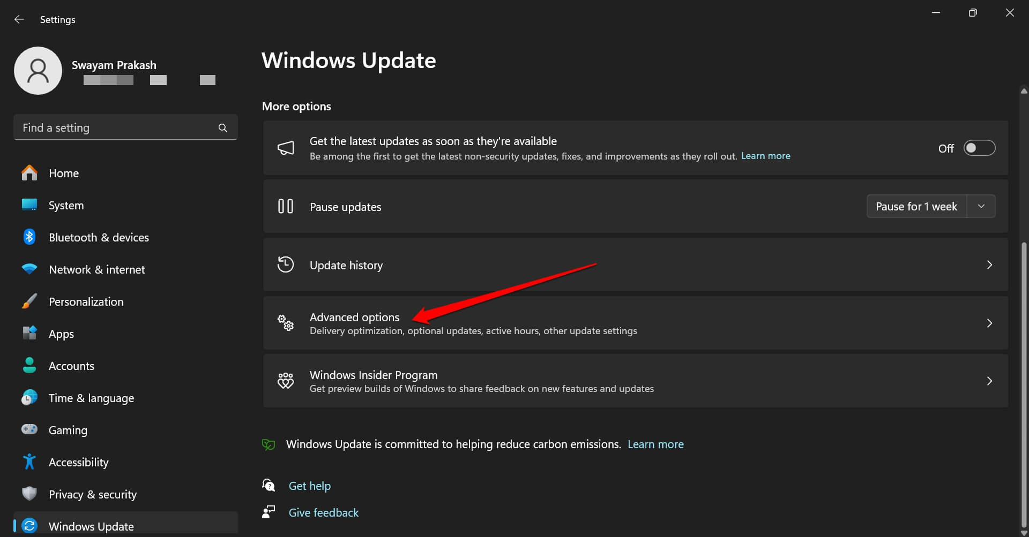This screenshot has height=537, width=1029.
Task: Open the System settings category
Action: [x=66, y=206]
